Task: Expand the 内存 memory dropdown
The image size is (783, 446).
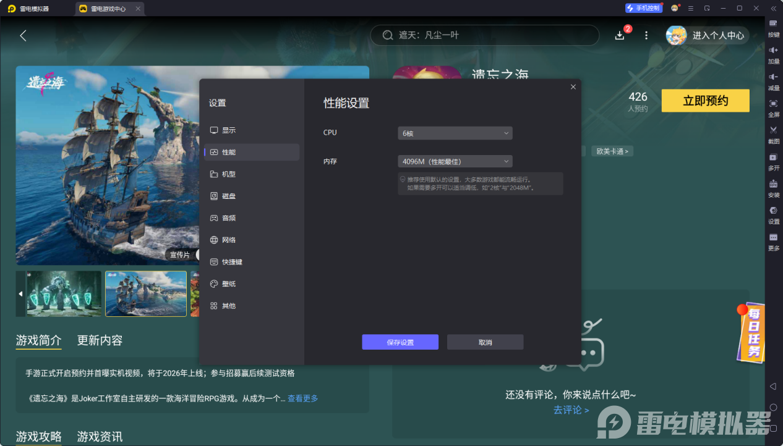Action: (x=455, y=161)
